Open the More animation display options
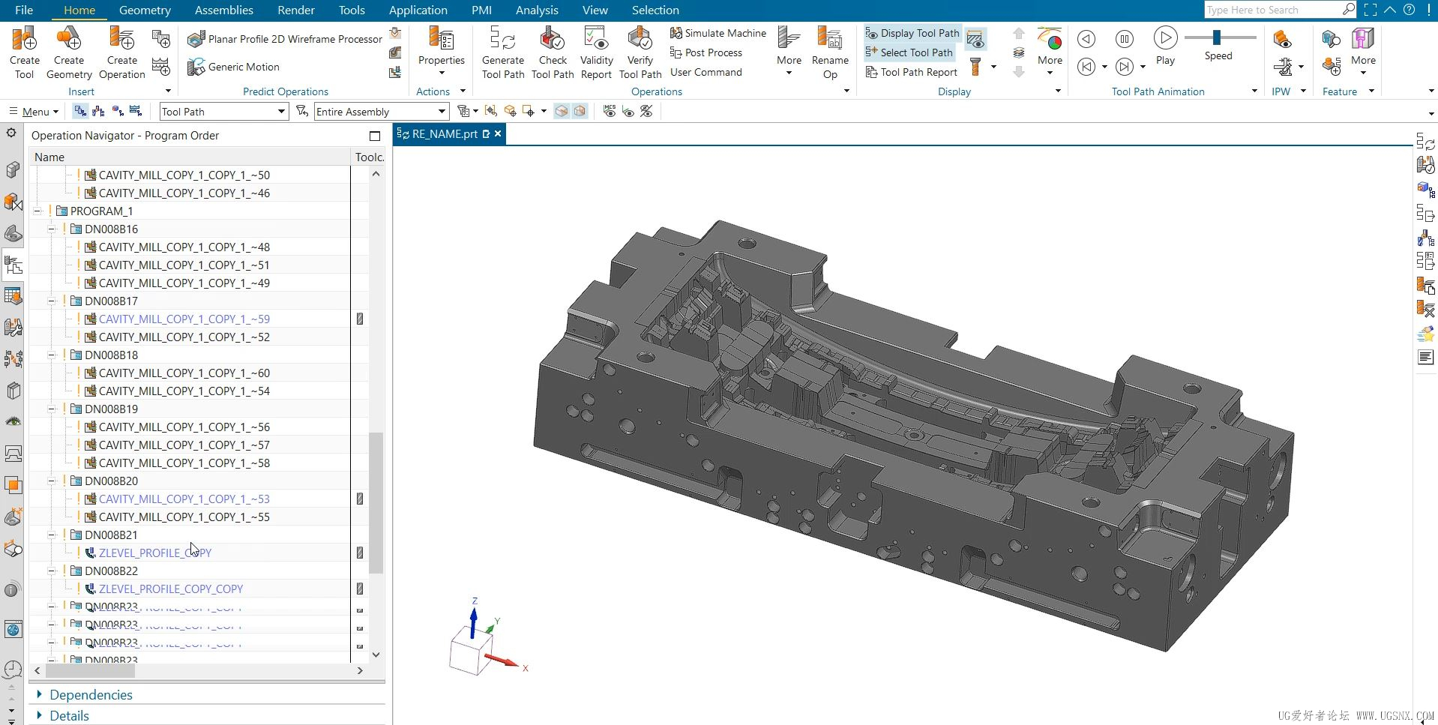The image size is (1438, 725). [x=1050, y=52]
